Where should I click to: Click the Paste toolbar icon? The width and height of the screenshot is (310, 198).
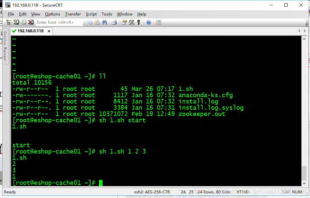(x=97, y=22)
